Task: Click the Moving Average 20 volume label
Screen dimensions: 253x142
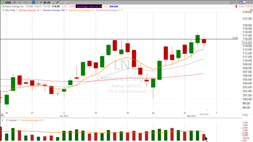Action: pos(31,120)
